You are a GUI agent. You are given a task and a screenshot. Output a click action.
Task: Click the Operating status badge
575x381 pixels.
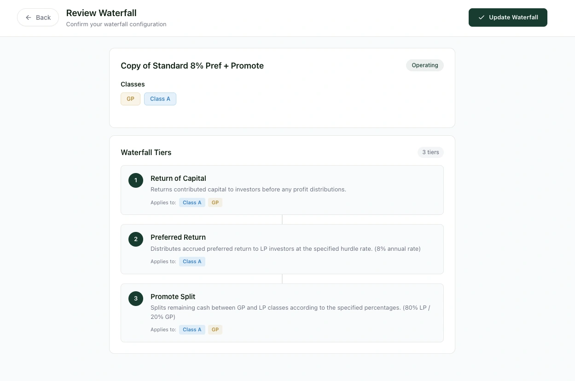tap(424, 65)
